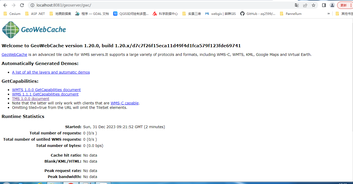The image size is (353, 184).
Task: Open the 其他书签 bookmarks folder
Action: click(344, 14)
